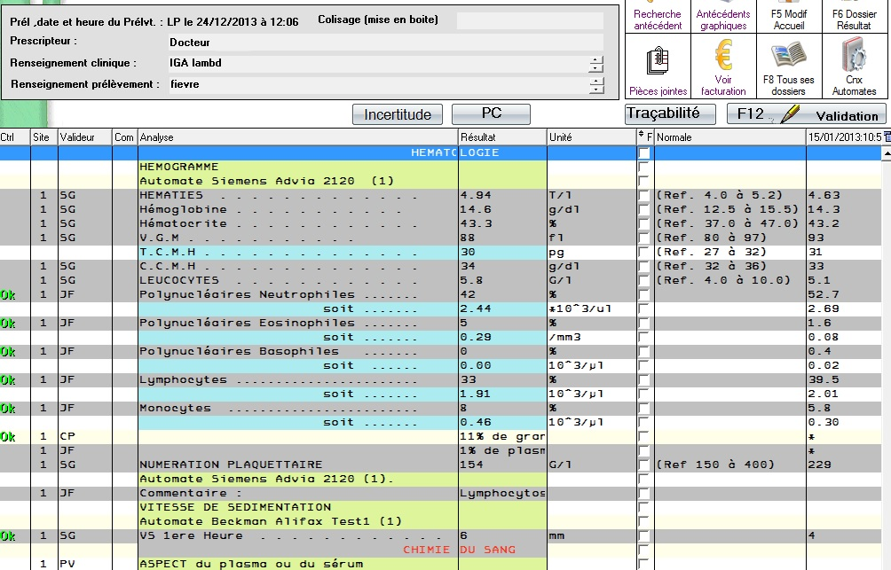Check the F box on the Hémoglobine row
This screenshot has width=891, height=570.
pyautogui.click(x=643, y=210)
